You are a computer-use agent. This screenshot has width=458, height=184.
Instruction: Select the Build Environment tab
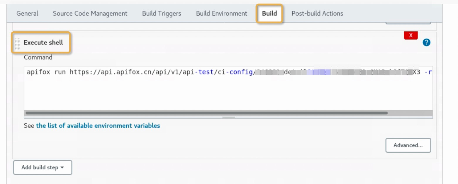[x=221, y=13]
